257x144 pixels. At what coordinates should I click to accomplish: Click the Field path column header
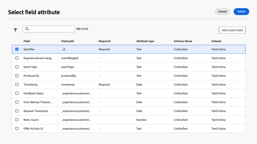[68, 41]
